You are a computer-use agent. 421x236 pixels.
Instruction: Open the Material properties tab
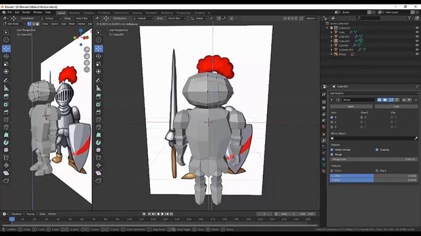[x=324, y=170]
